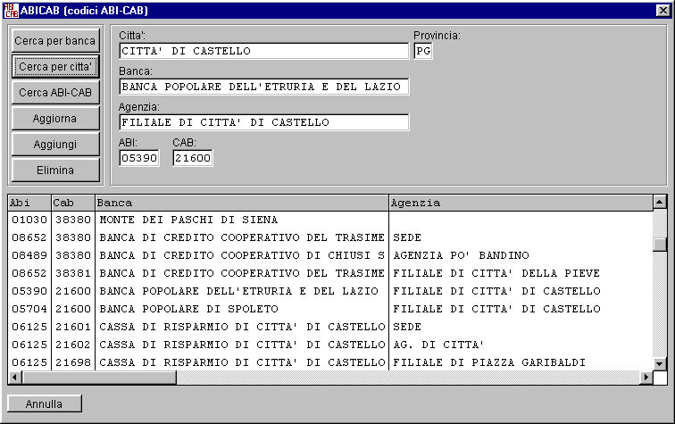Select Cab cell 38381
Viewport: 675px width, 424px height.
coord(73,273)
